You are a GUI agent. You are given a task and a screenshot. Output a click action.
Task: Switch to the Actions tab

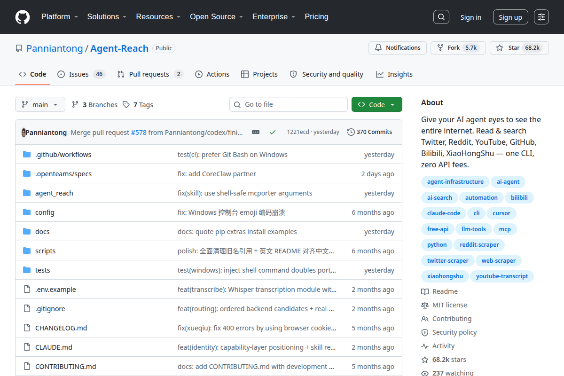coord(212,74)
